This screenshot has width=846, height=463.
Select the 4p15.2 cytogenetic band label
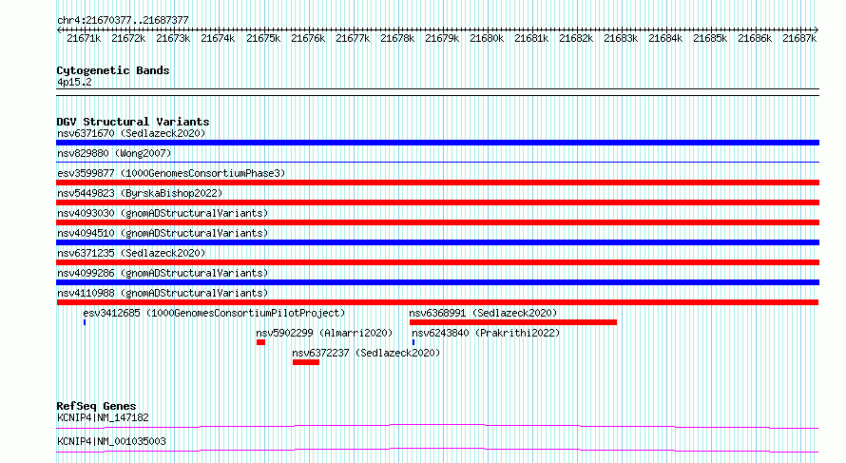tap(74, 82)
